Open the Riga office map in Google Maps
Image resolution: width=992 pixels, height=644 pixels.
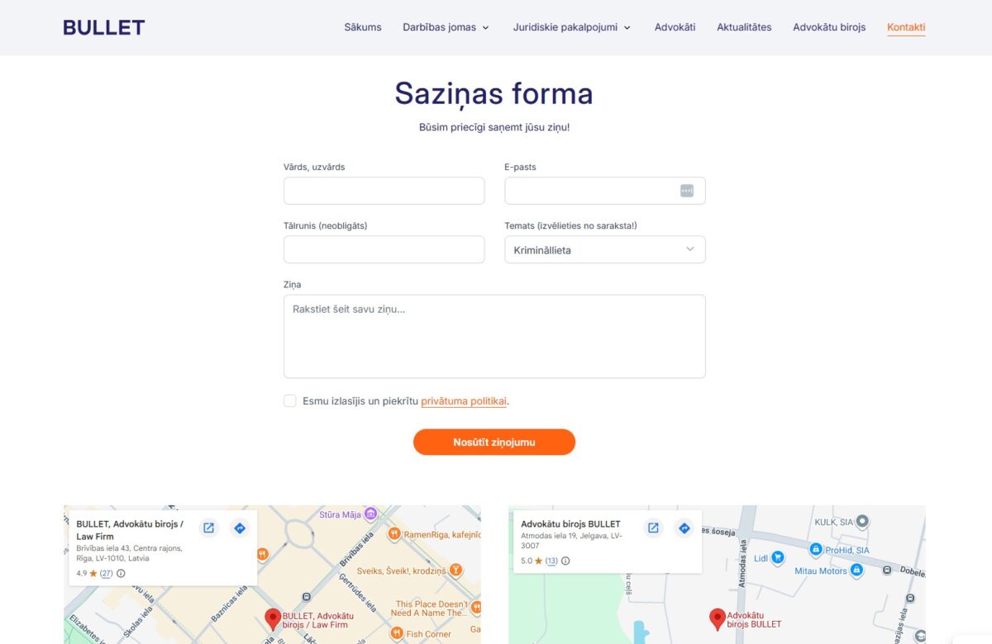(x=208, y=528)
